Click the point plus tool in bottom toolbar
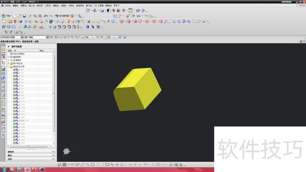 point(117,165)
